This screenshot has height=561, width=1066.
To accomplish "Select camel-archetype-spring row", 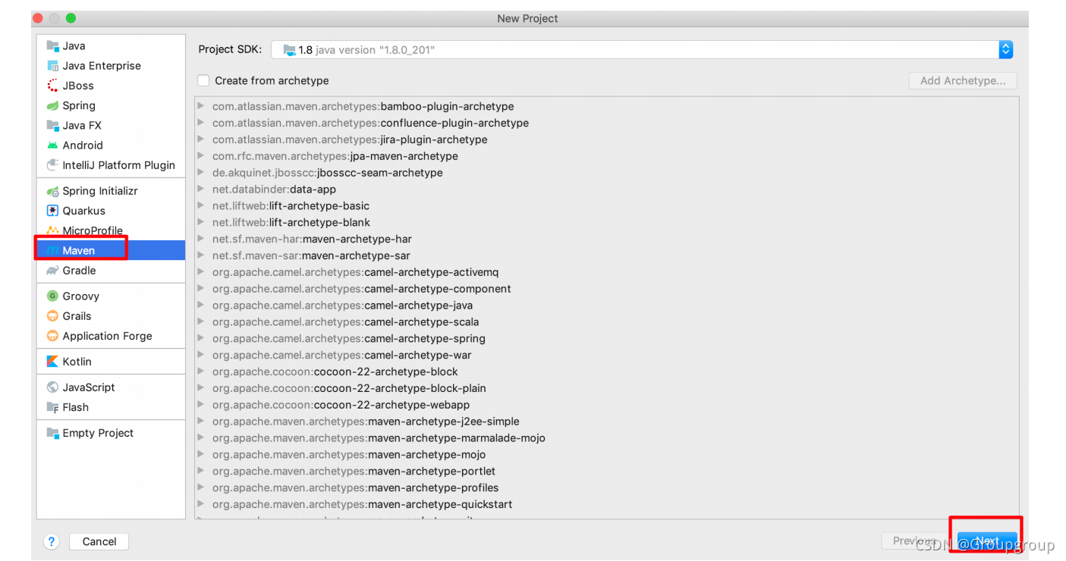I will coord(606,339).
